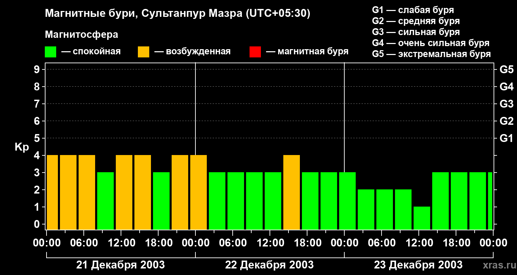Viewport: 517px width, 275px height.
Task: Select the '22 Декабря 2003' date label
Action: (x=269, y=265)
